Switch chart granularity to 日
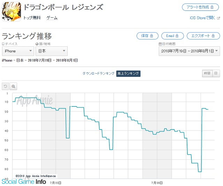 pos(216,73)
